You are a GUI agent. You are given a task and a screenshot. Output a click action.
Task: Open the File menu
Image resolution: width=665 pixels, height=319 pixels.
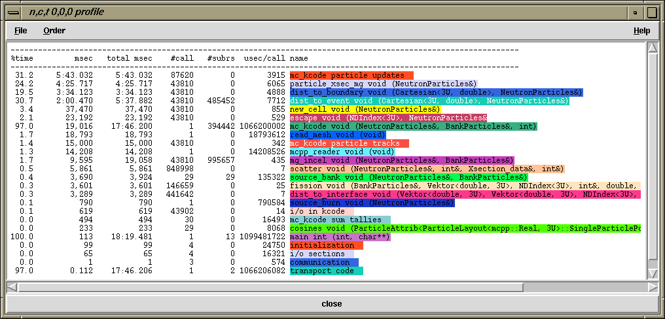[x=20, y=31]
